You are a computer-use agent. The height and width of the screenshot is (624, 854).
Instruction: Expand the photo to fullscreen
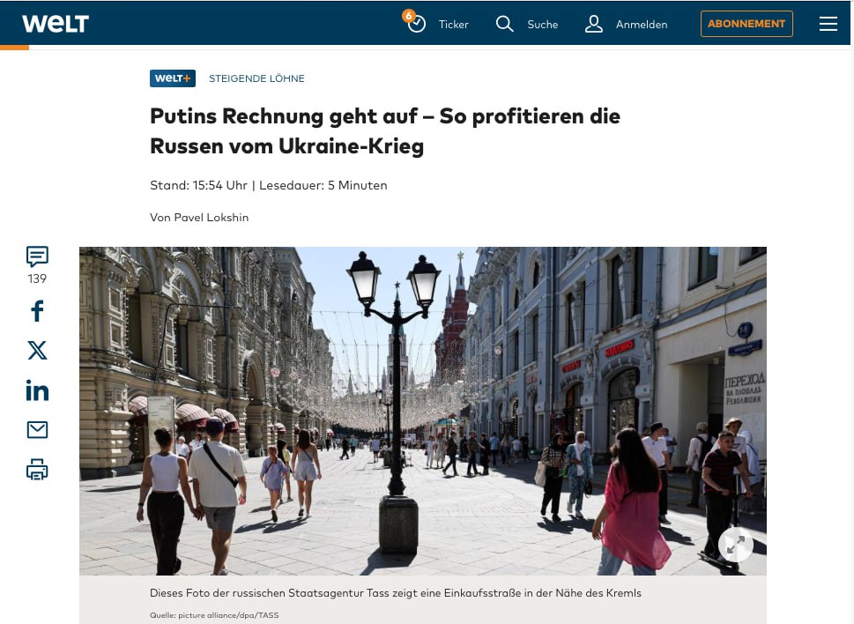coord(735,545)
